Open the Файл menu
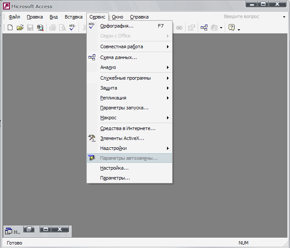Viewport: 290px width, 248px height. click(x=14, y=17)
